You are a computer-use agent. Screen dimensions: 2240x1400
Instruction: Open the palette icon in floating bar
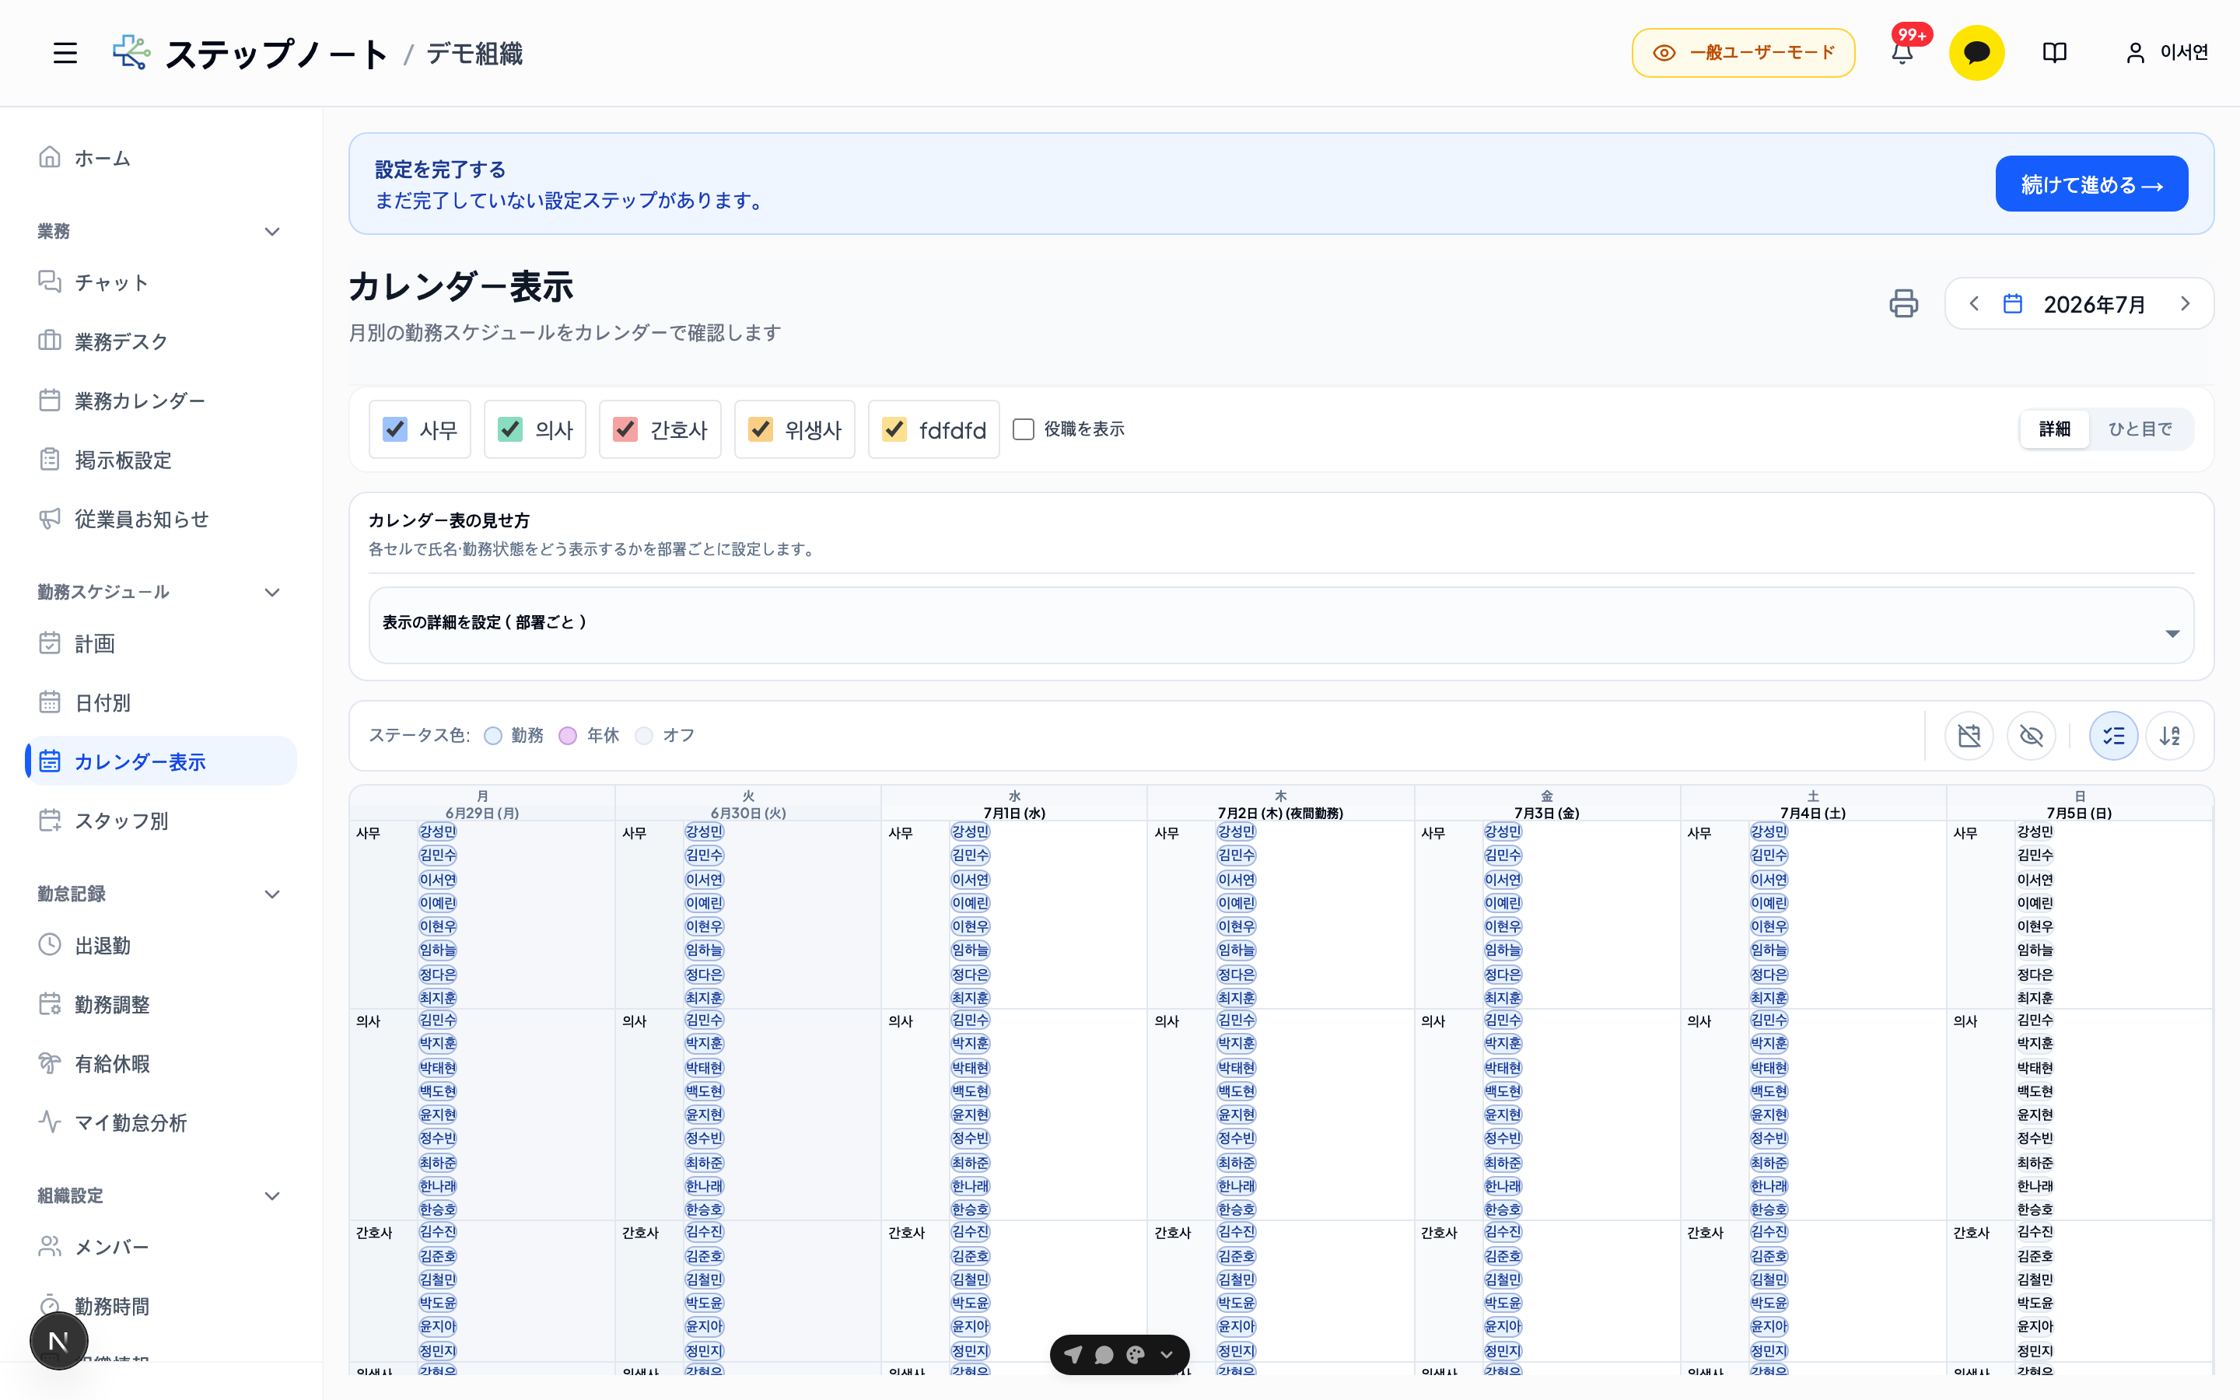pos(1136,1355)
